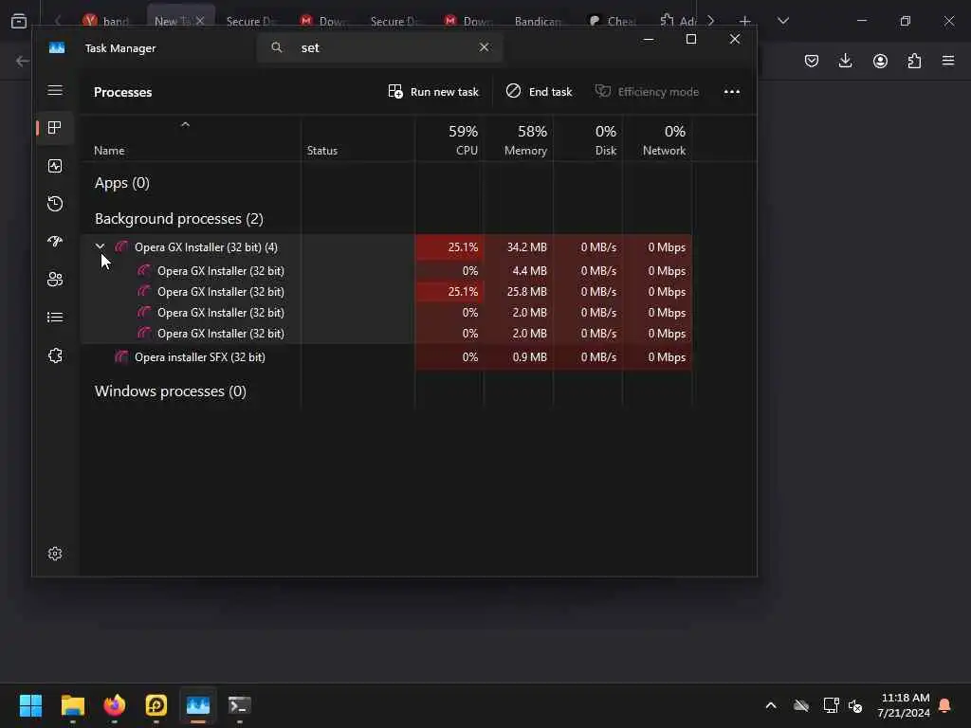The height and width of the screenshot is (728, 971).
Task: Click Background processes (2) header
Action: [179, 219]
